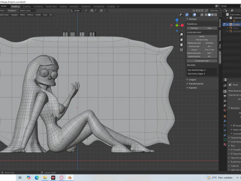Open the green Object Data mesh tab
The height and width of the screenshot is (181, 241).
coord(225,140)
